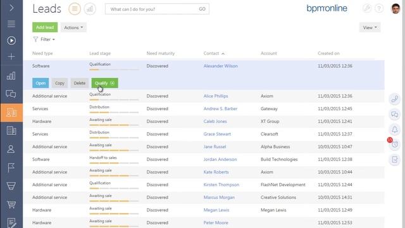The image size is (405, 228).
Task: Open the Actions dropdown
Action: point(73,27)
